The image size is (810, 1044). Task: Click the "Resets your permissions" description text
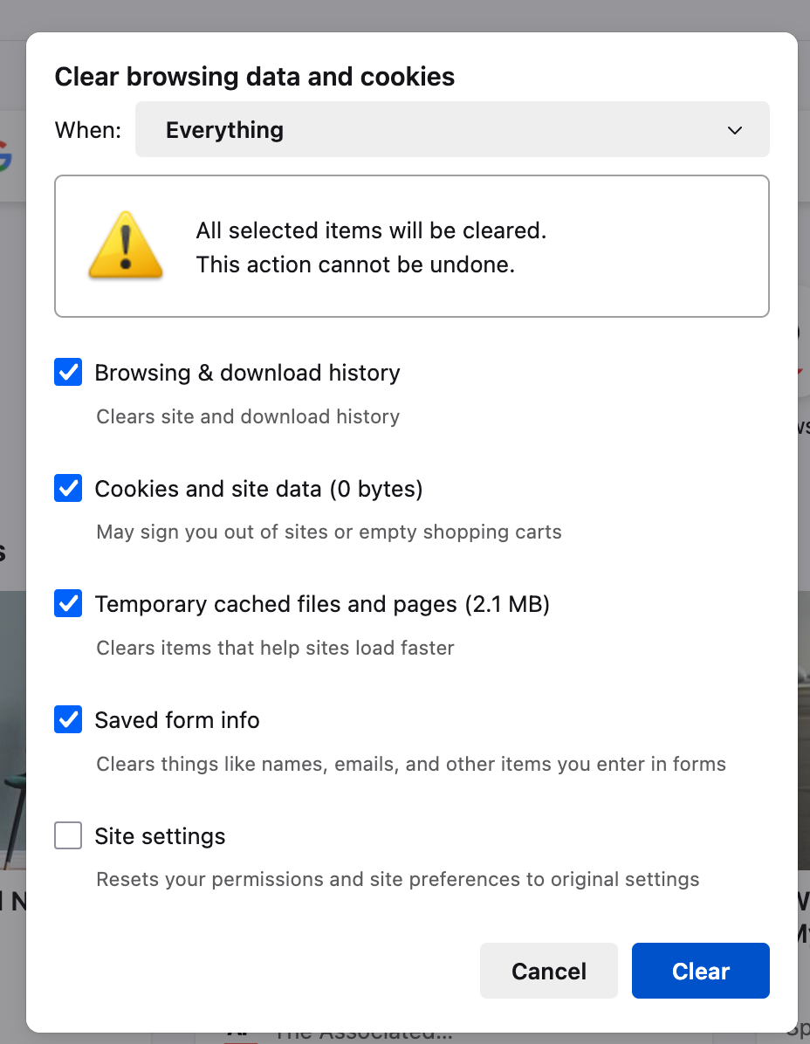click(397, 879)
